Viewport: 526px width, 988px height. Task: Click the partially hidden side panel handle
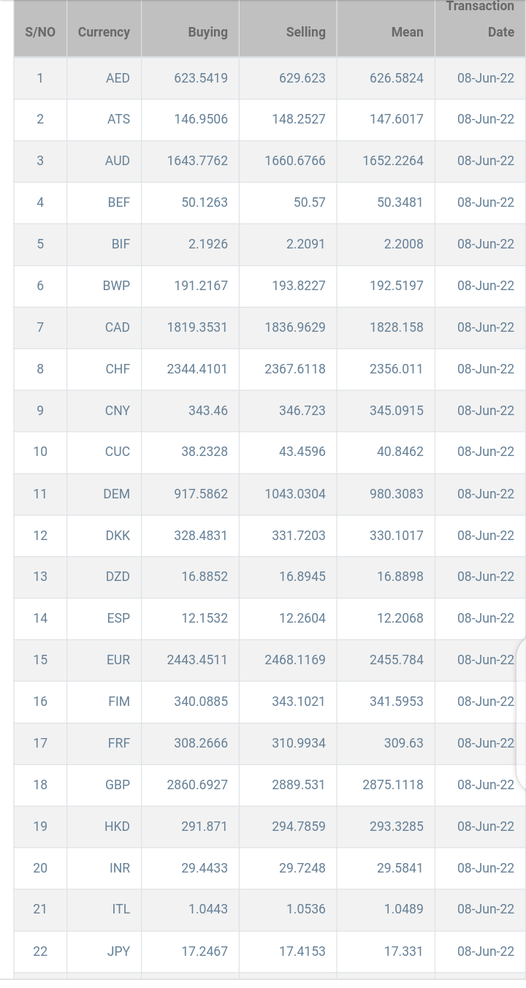[x=521, y=714]
